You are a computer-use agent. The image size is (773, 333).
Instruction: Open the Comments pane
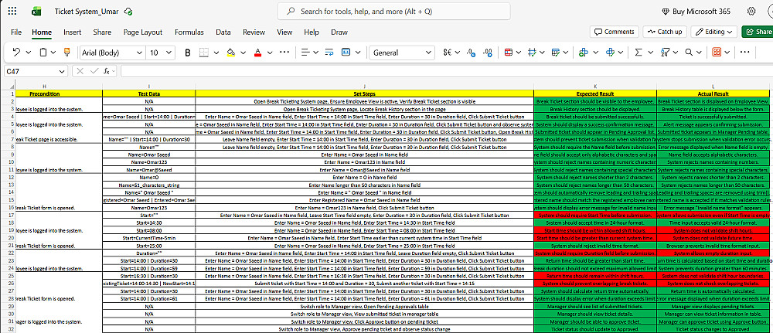pyautogui.click(x=615, y=32)
